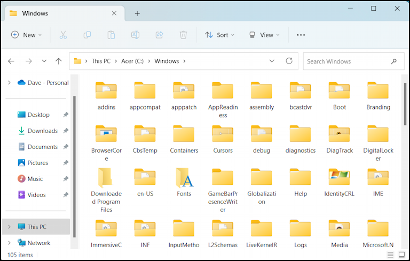Click the search magnifier icon
This screenshot has width=410, height=261.
point(393,61)
